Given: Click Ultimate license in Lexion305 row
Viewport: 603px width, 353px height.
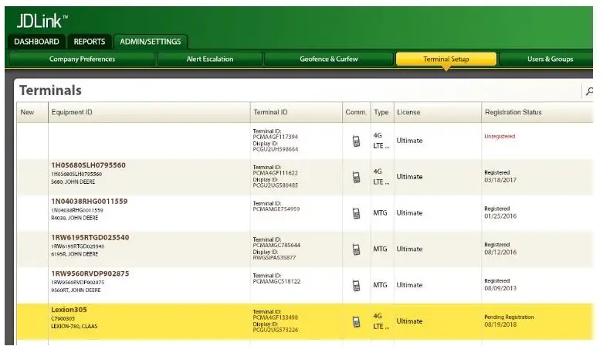Looking at the screenshot, I should (x=409, y=321).
